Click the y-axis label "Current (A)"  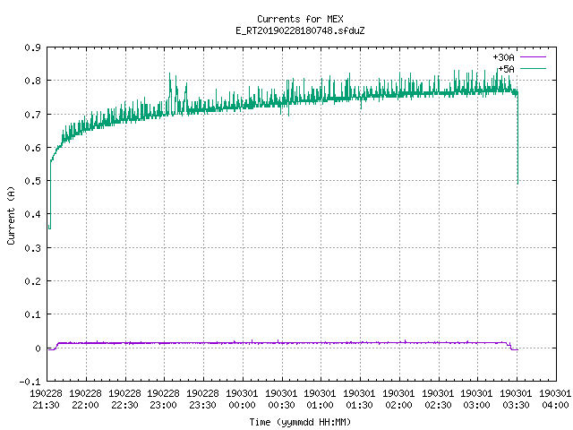11,215
